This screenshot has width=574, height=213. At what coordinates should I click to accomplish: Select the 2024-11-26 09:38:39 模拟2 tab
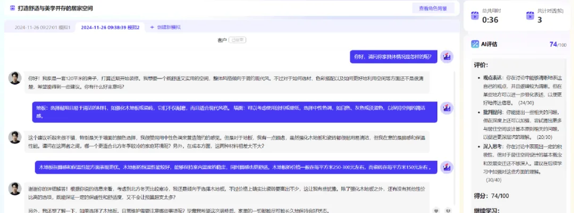[110, 27]
